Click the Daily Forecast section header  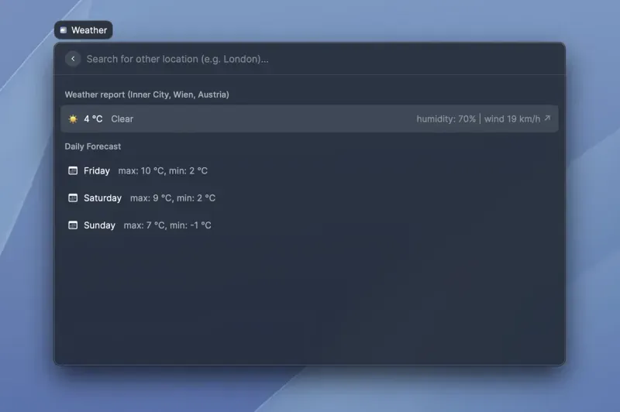coord(93,146)
